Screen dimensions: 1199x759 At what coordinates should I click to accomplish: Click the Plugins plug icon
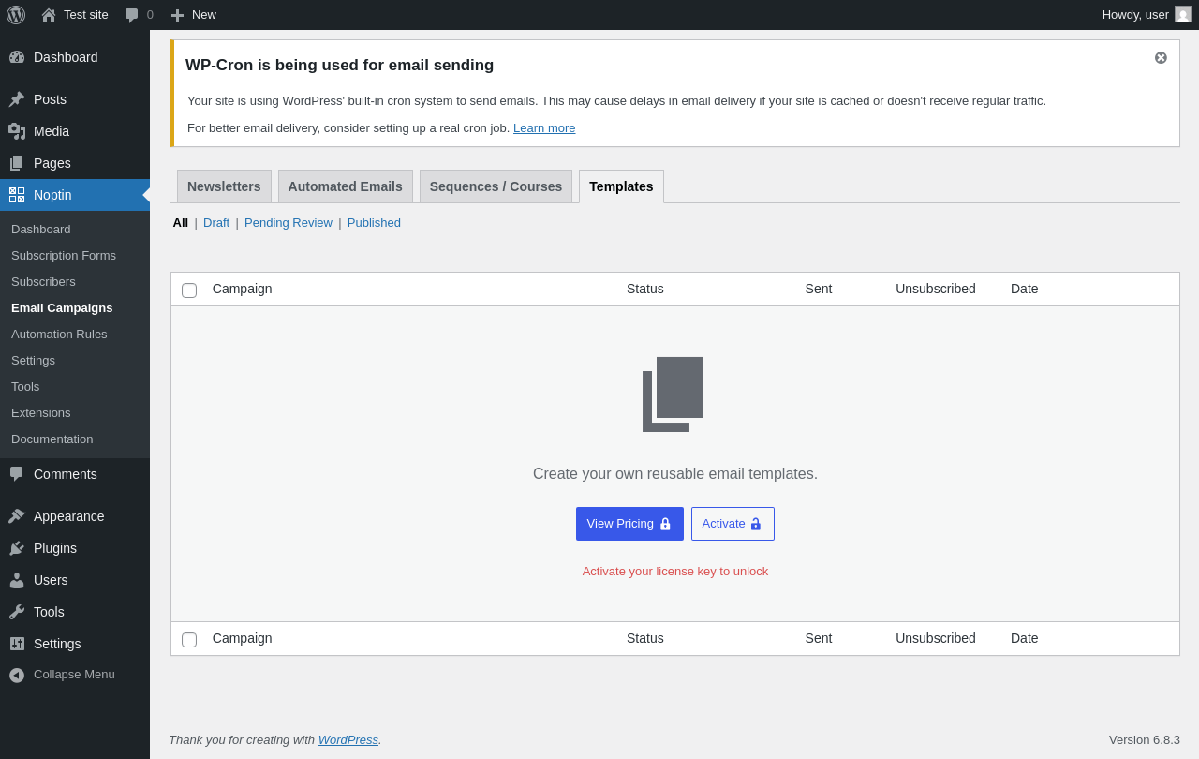pos(17,548)
